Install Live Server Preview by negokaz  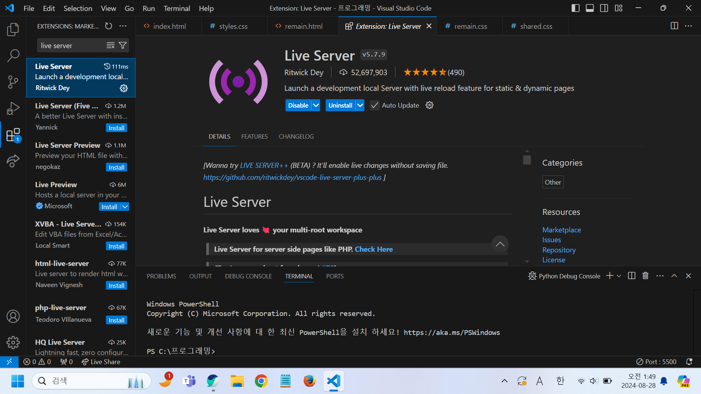pos(116,167)
